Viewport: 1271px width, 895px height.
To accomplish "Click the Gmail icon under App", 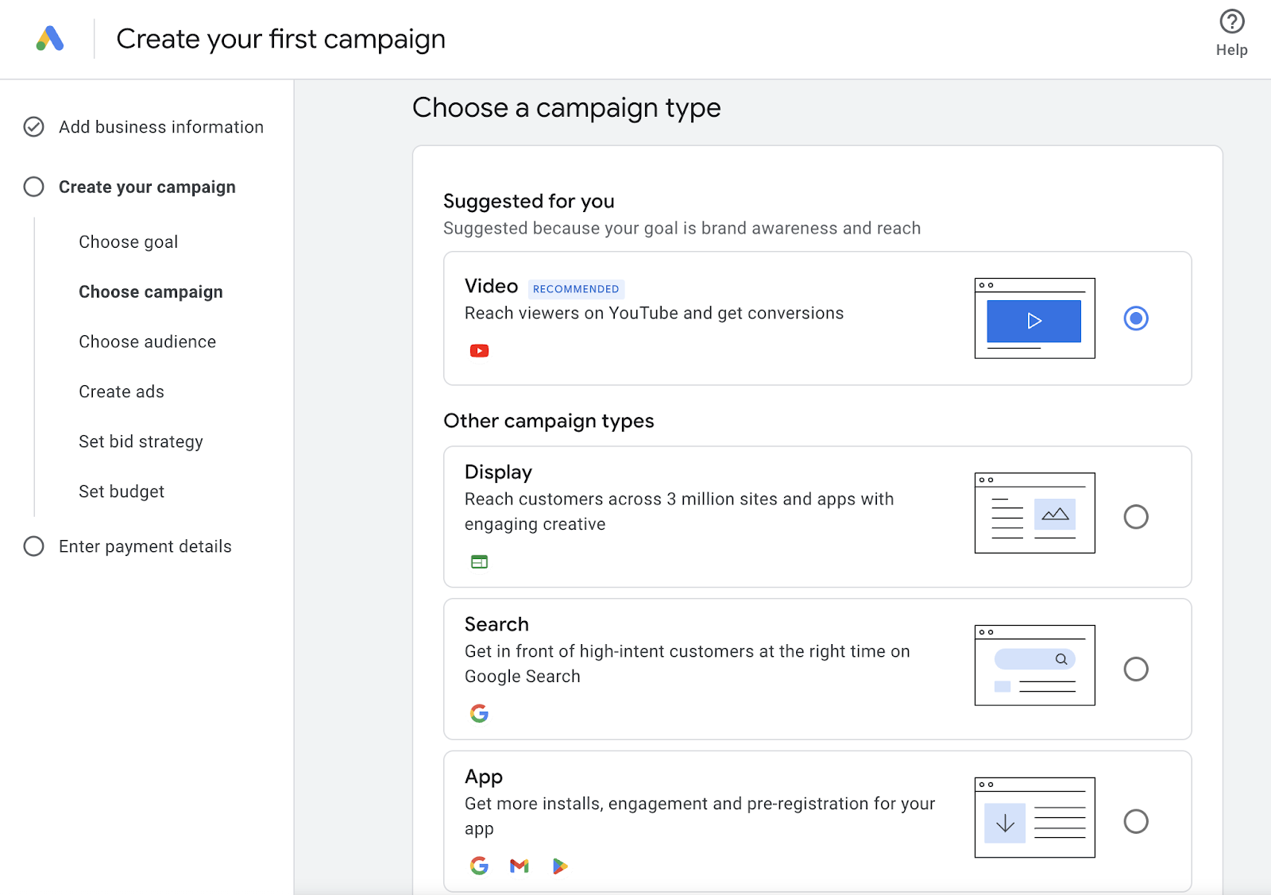I will [x=519, y=866].
